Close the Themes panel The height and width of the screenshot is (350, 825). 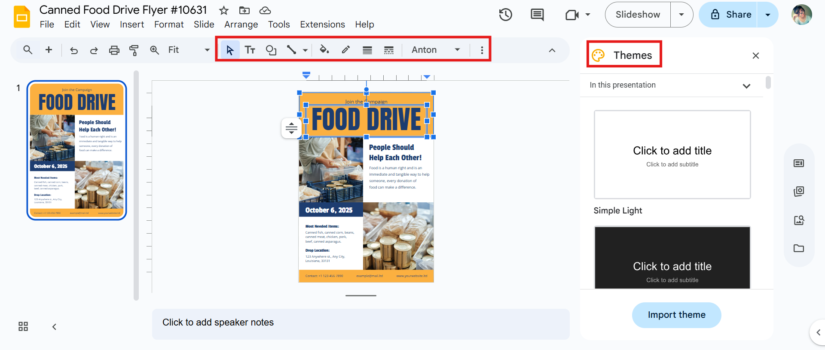[756, 55]
